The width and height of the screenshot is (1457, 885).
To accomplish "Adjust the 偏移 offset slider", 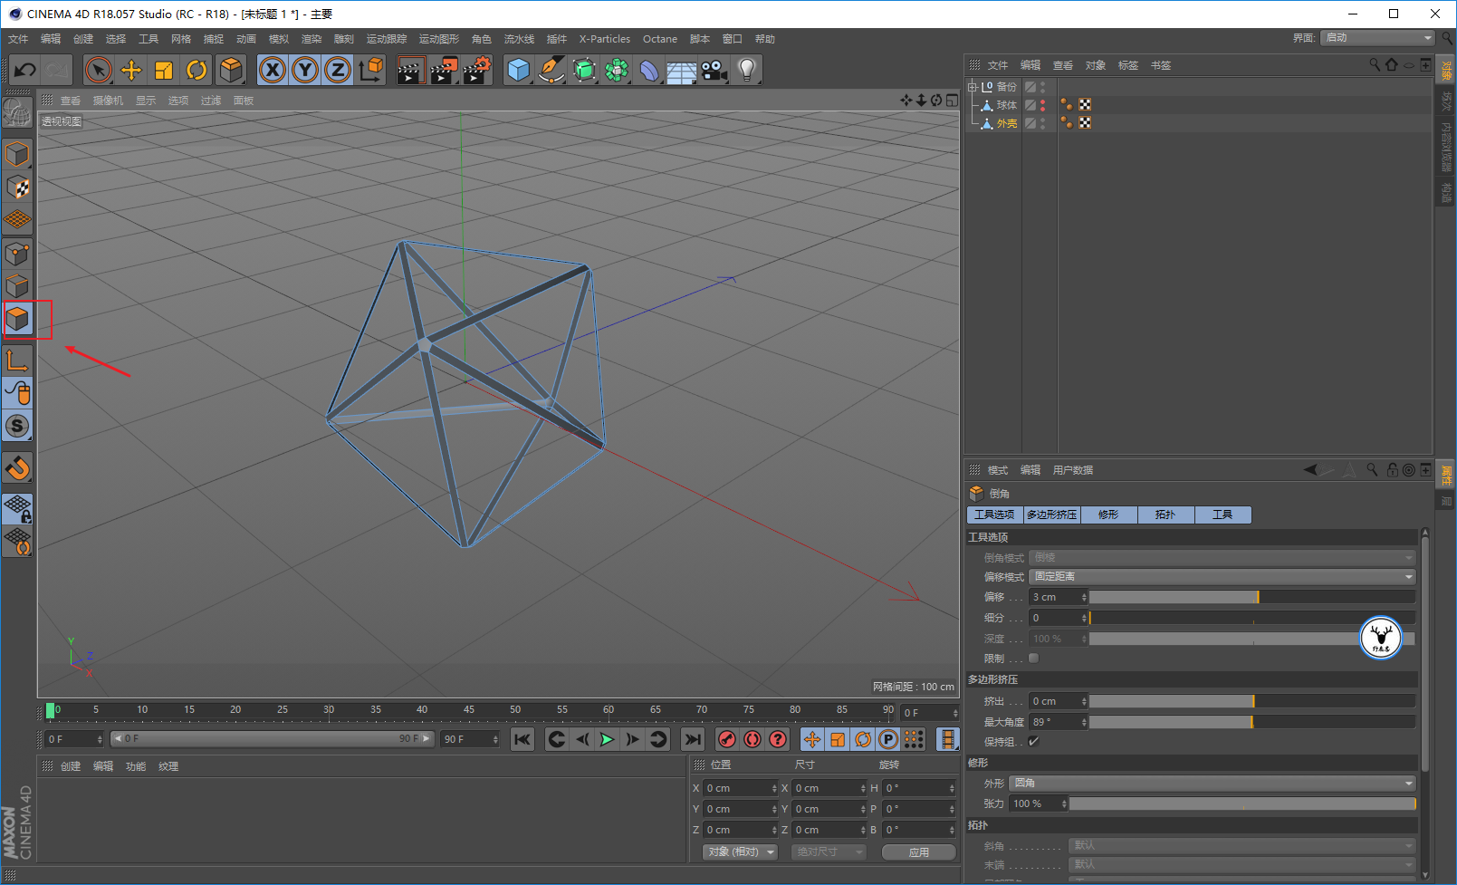I will click(1252, 597).
